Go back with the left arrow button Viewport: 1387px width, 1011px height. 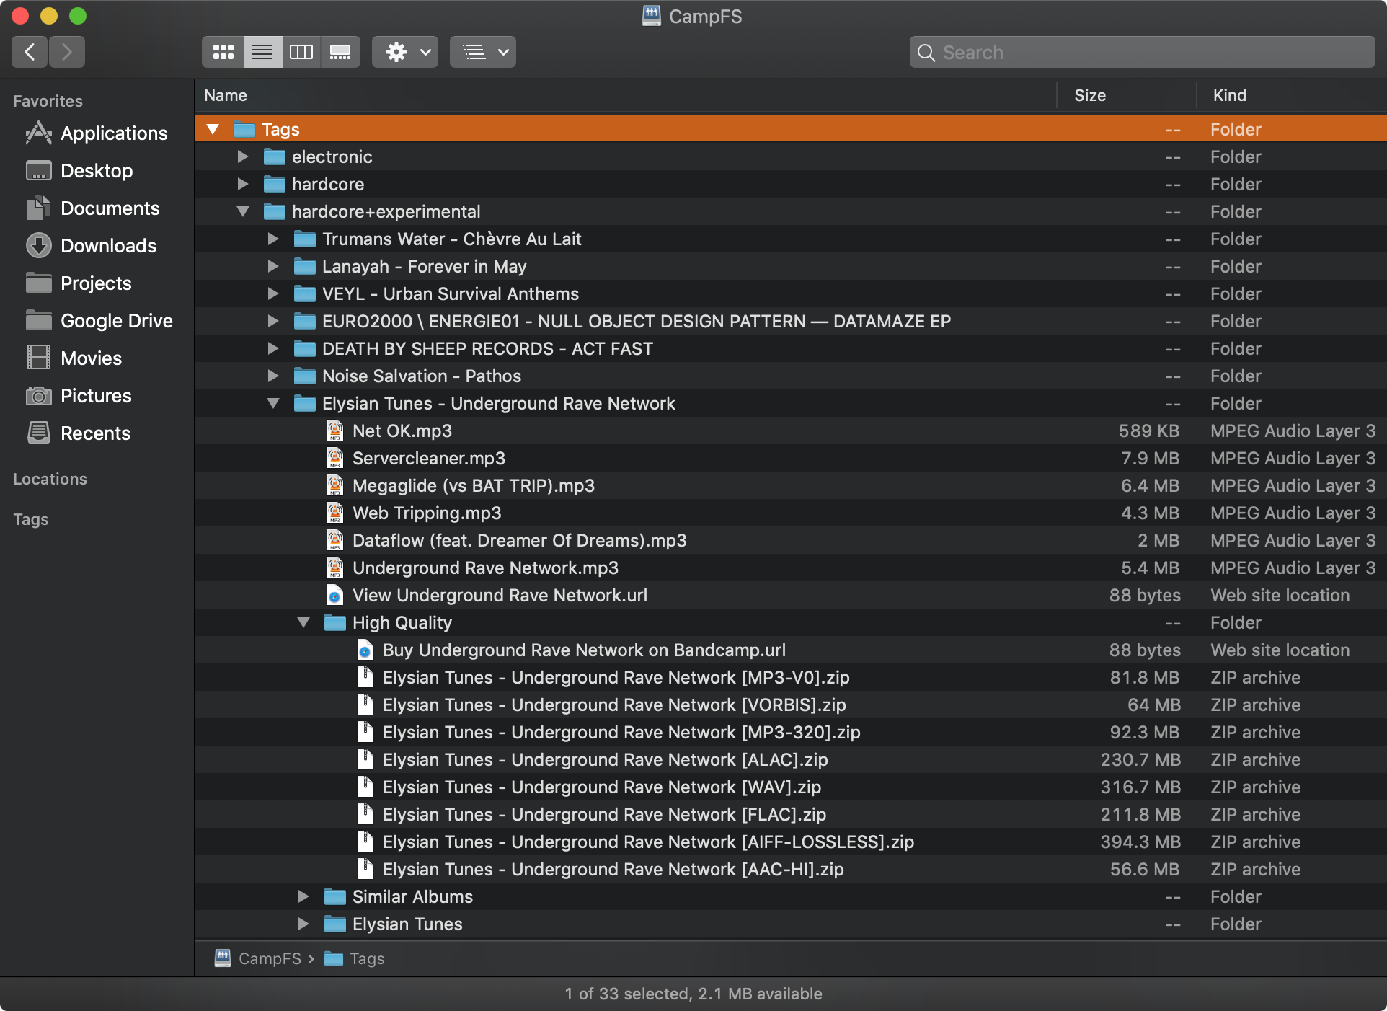tap(30, 52)
